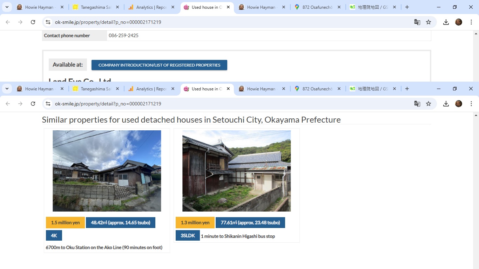Screen dimensions: 479x269
Task: Click the 3SLDK house photo thumbnail
Action: (236, 171)
